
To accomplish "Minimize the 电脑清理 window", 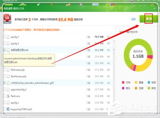I will pos(154,8).
